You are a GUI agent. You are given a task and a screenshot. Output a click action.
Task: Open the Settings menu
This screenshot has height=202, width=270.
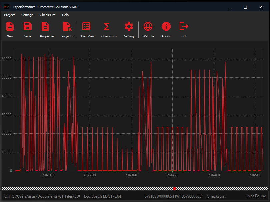(x=27, y=15)
